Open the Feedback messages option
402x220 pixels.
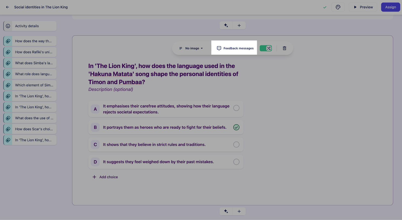point(235,48)
